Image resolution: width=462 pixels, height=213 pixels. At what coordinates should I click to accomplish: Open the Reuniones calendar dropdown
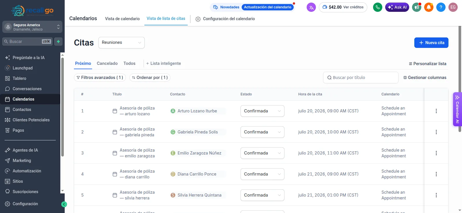pos(122,43)
